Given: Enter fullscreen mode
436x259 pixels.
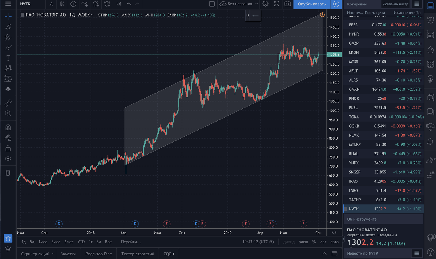Looking at the screenshot, I should 276,4.
